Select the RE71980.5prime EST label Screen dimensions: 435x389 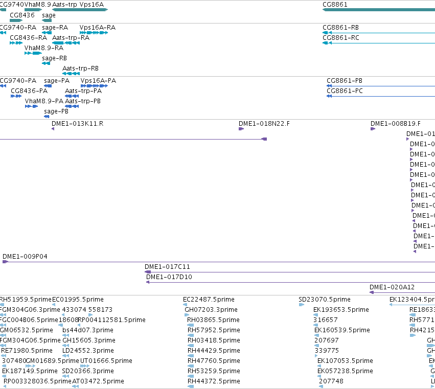(x=27, y=351)
